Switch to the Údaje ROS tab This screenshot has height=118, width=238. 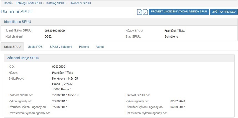tap(35, 47)
